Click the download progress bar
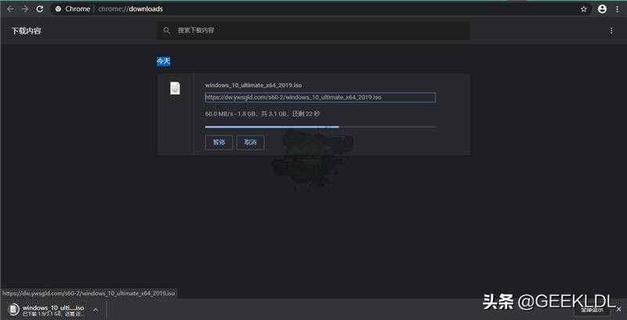Screen dimensions: 627x320 point(321,127)
